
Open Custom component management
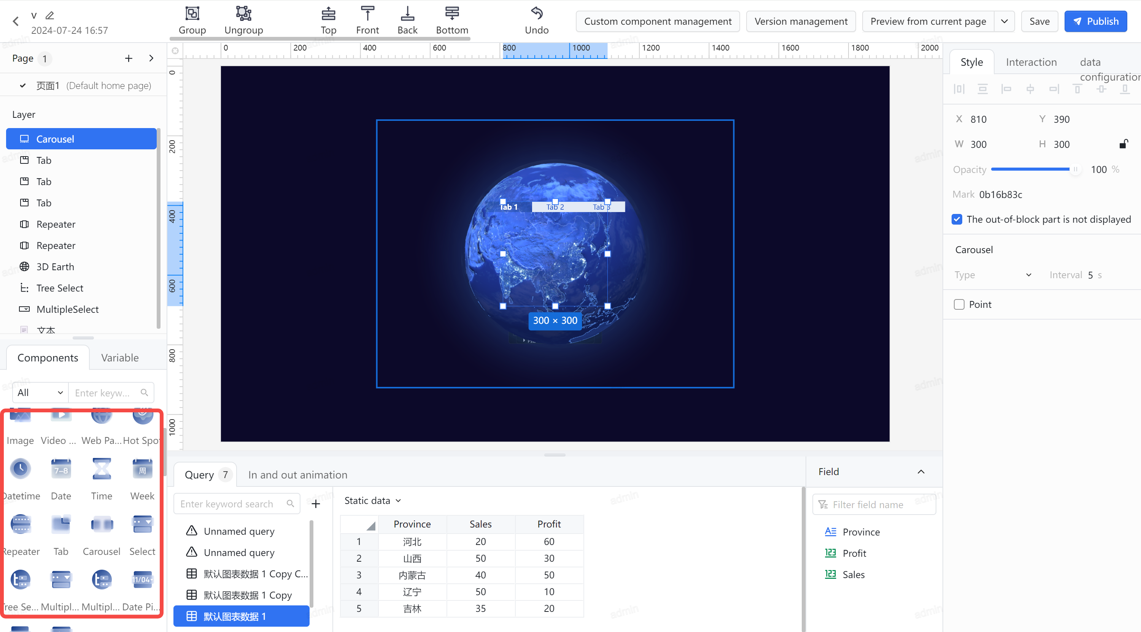[657, 21]
